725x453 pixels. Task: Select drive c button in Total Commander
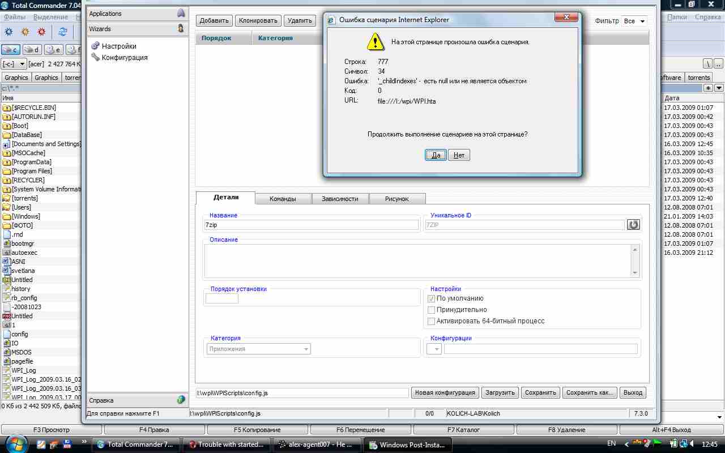[x=11, y=50]
